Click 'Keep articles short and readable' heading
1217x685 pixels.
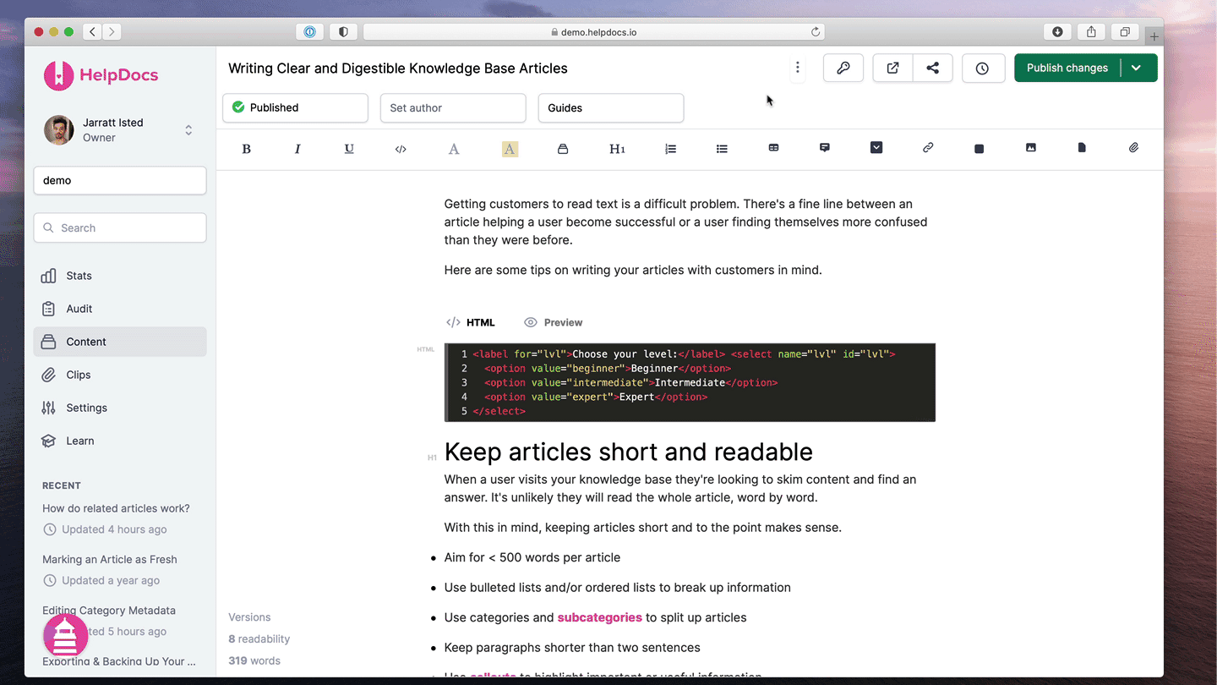tap(628, 452)
